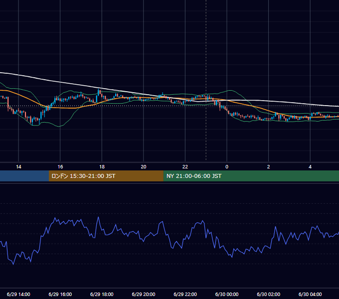Click the 6/29 18:00 date label

click(x=102, y=294)
